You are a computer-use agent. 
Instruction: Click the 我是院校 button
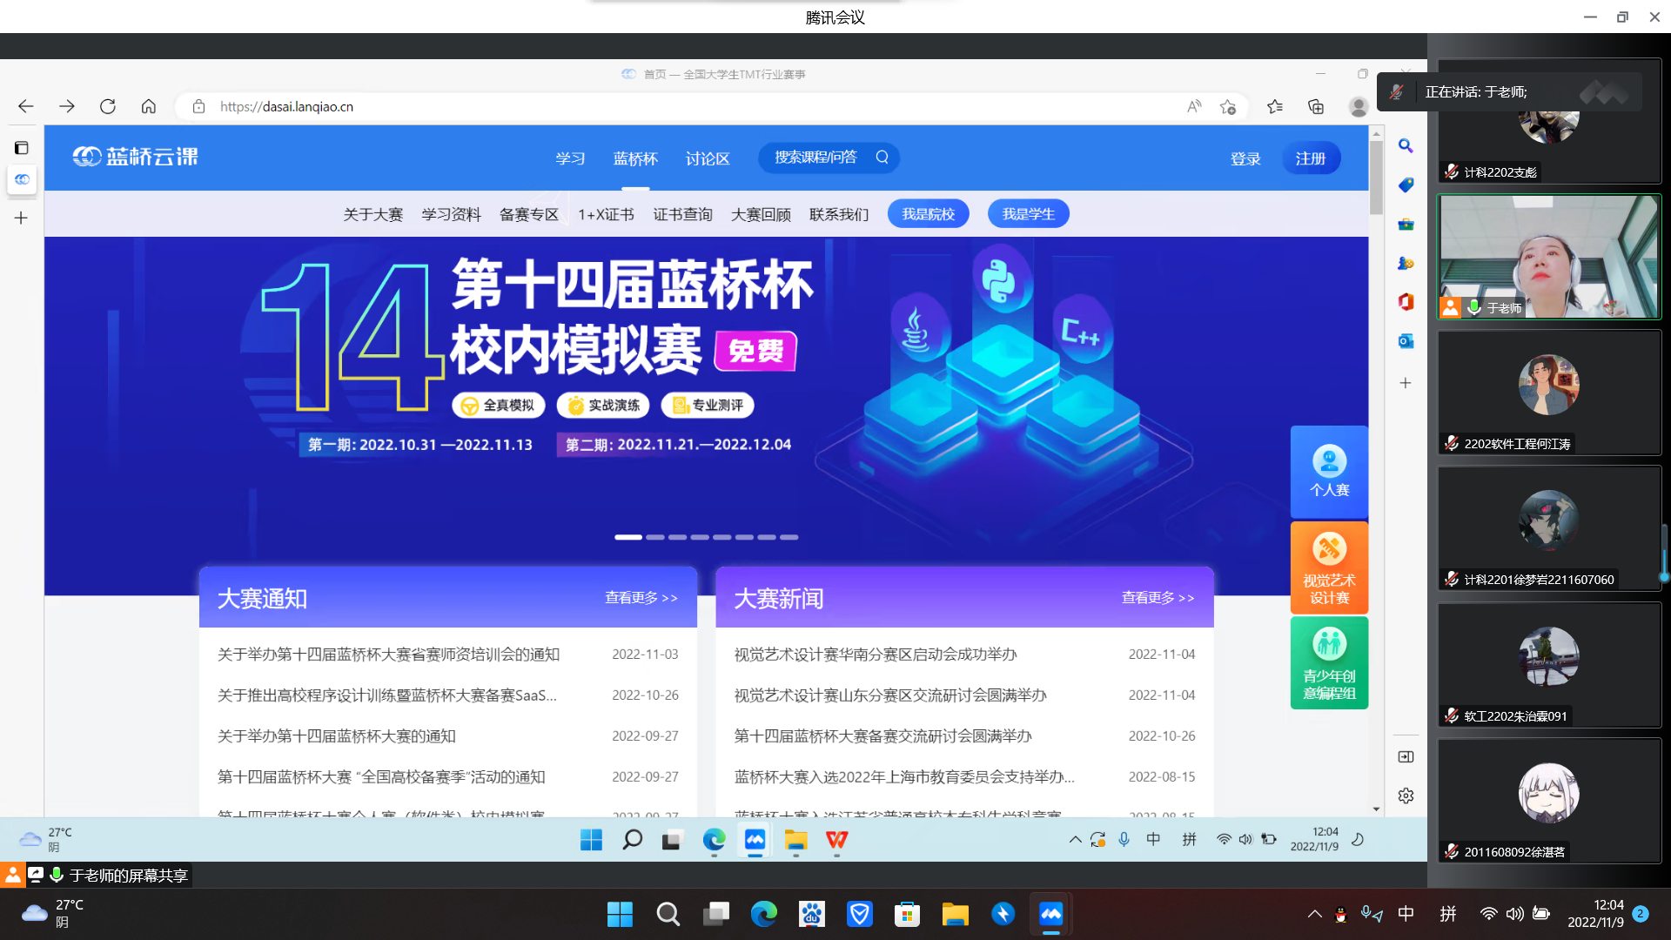tap(928, 214)
